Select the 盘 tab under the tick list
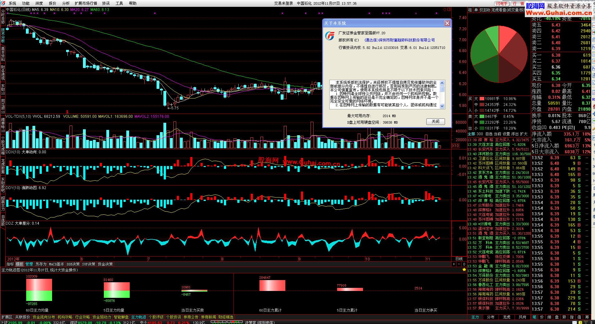This screenshot has width=595, height=324. click(x=557, y=317)
